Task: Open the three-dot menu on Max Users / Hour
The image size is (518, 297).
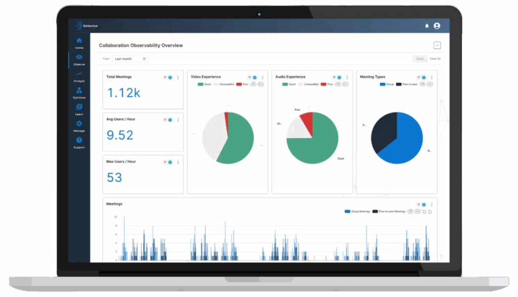Action: point(178,162)
